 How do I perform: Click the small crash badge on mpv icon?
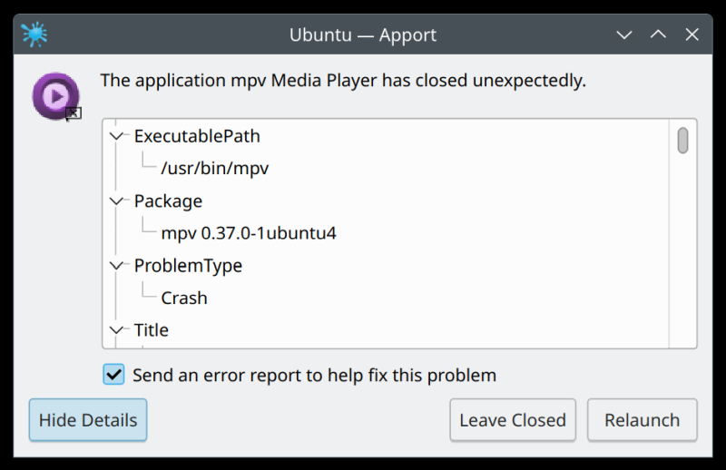74,113
